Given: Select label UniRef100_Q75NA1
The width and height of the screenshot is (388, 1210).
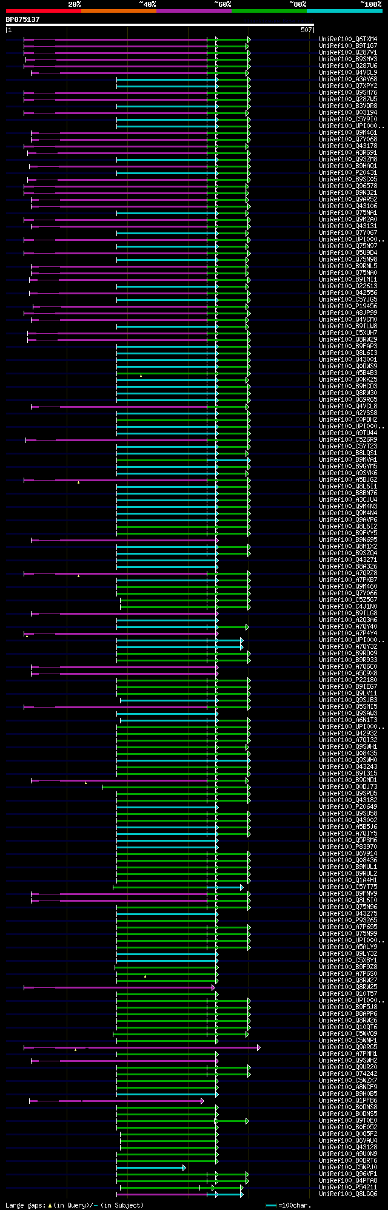Looking at the screenshot, I should [x=348, y=213].
